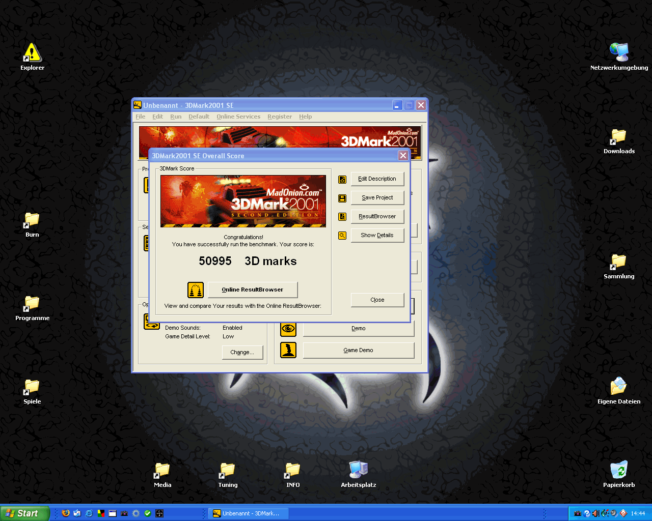Viewport: 652px width, 521px height.
Task: Click the ResultBrowser document icon
Action: tap(342, 217)
